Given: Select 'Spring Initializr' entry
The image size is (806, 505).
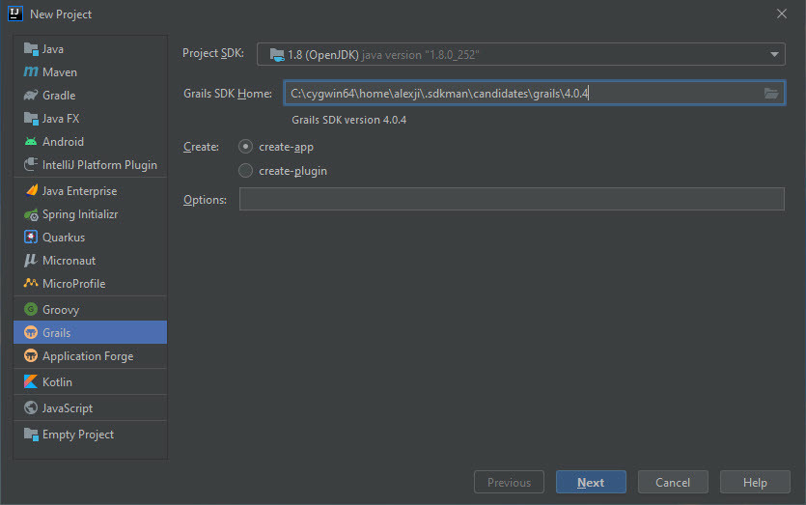Looking at the screenshot, I should point(80,214).
